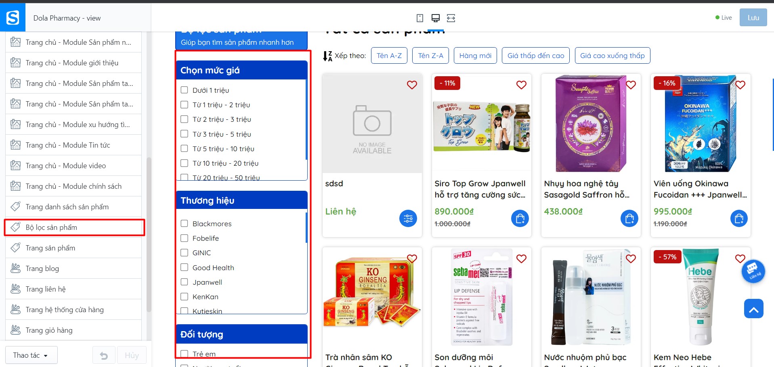Screen dimensions: 774x367
Task: Click tag icon of Trang danh sách sản phẩm
Action: pyautogui.click(x=15, y=206)
